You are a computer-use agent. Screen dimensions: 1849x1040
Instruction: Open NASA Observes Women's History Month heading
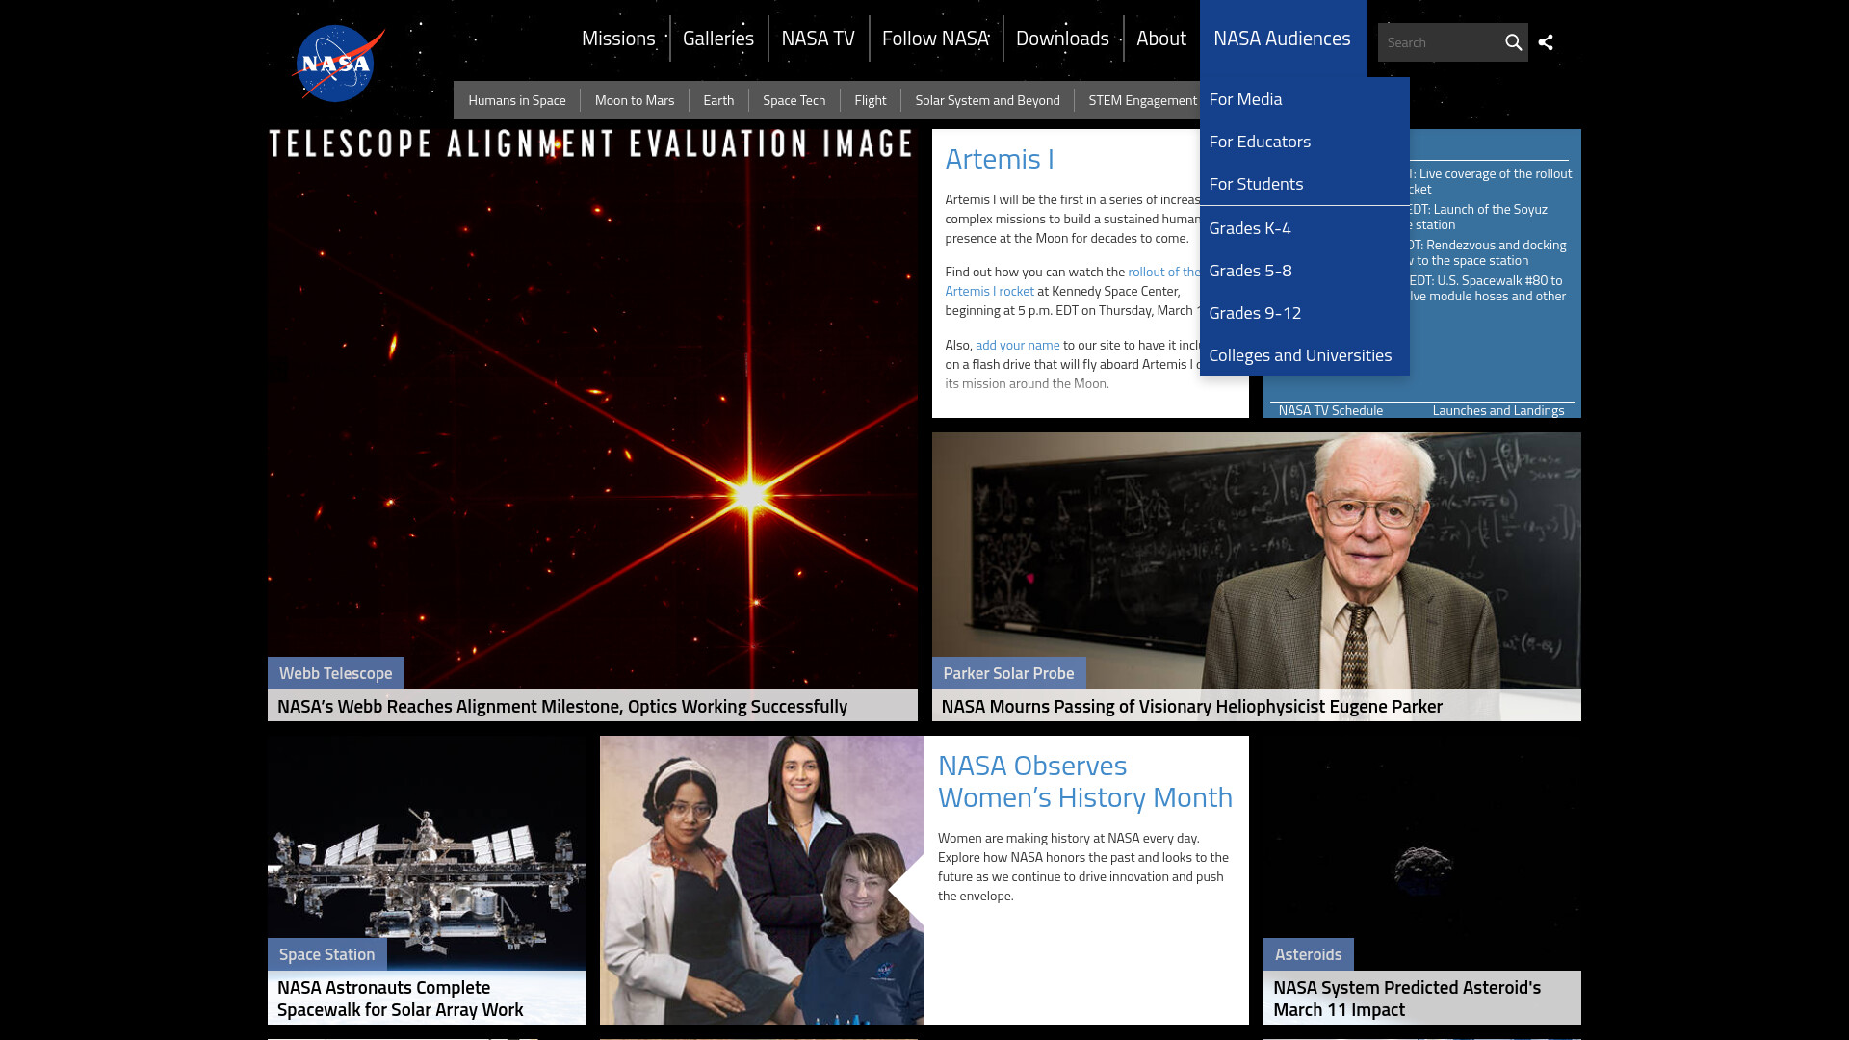[1085, 781]
